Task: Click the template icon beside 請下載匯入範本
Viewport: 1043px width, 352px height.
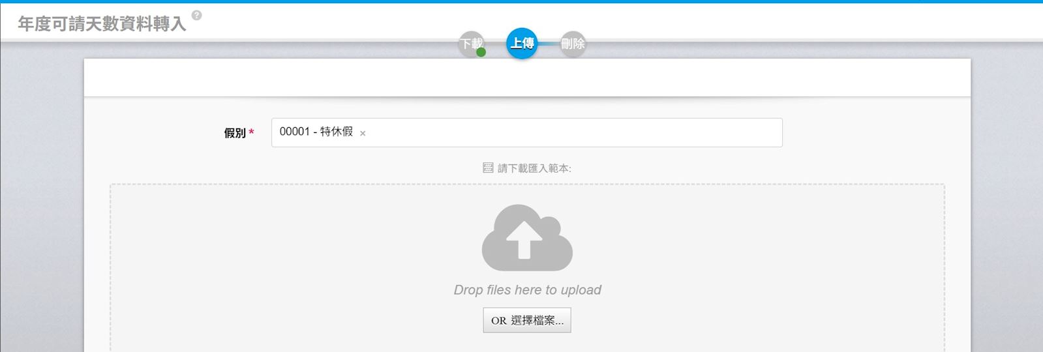Action: pos(488,168)
